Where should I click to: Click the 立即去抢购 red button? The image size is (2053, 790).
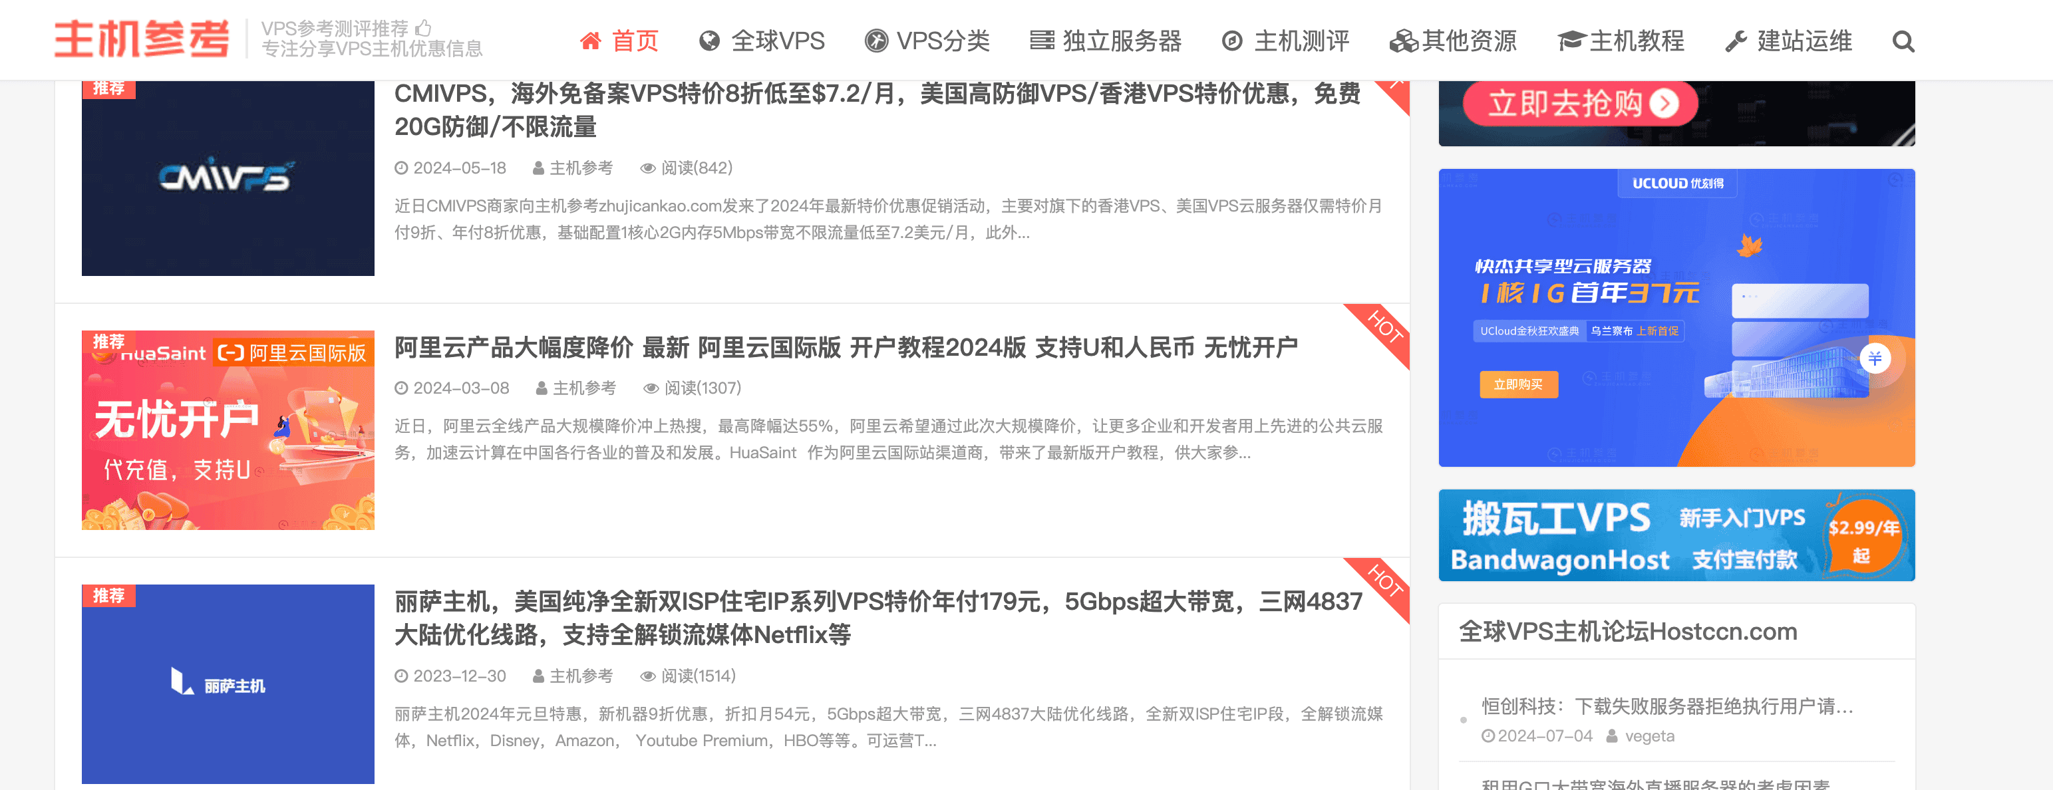(x=1581, y=104)
